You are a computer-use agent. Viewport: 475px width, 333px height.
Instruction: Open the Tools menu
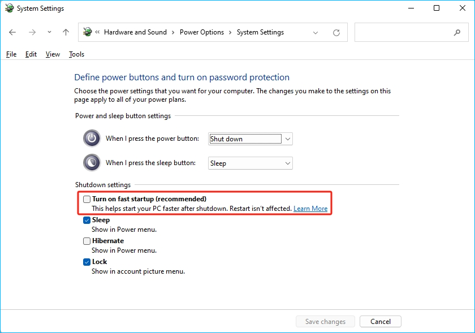click(76, 54)
